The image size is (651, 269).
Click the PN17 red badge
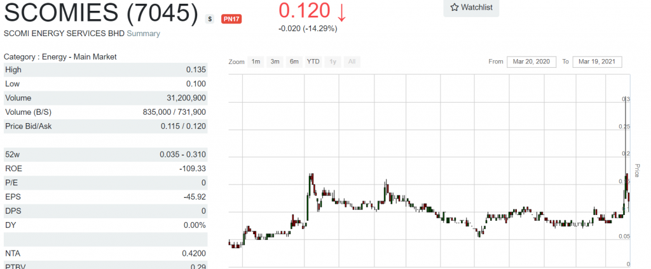coord(231,18)
